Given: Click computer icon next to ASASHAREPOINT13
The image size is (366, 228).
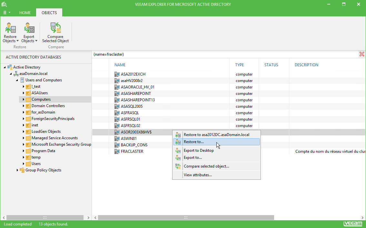Looking at the screenshot, I should click(117, 100).
